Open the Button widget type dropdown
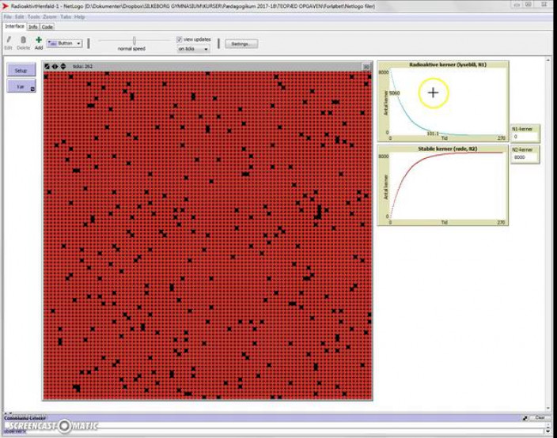The image size is (557, 438). (x=65, y=43)
